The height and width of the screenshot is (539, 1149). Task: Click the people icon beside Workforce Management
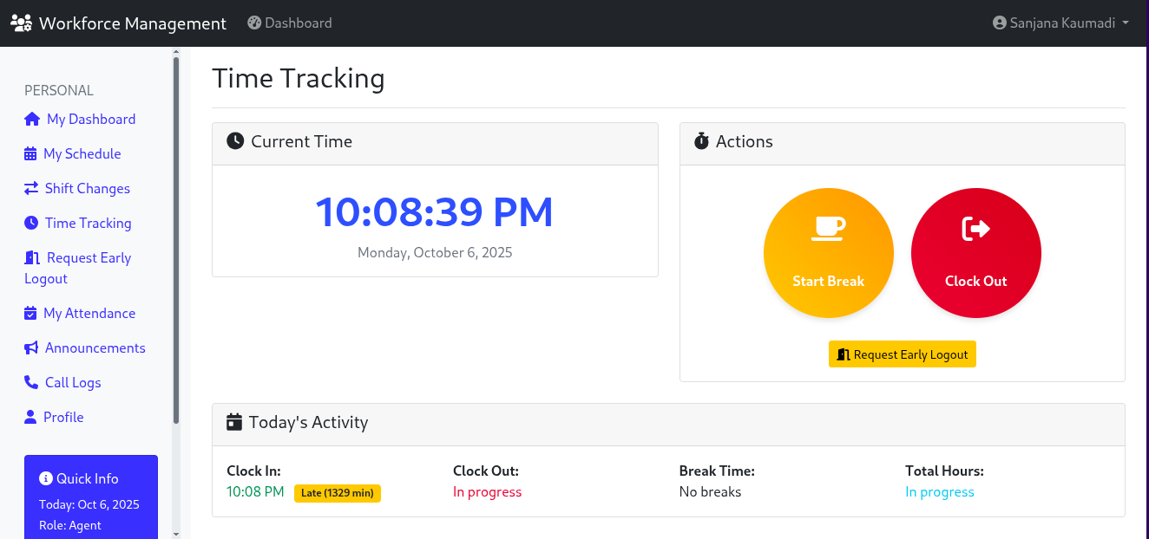21,23
